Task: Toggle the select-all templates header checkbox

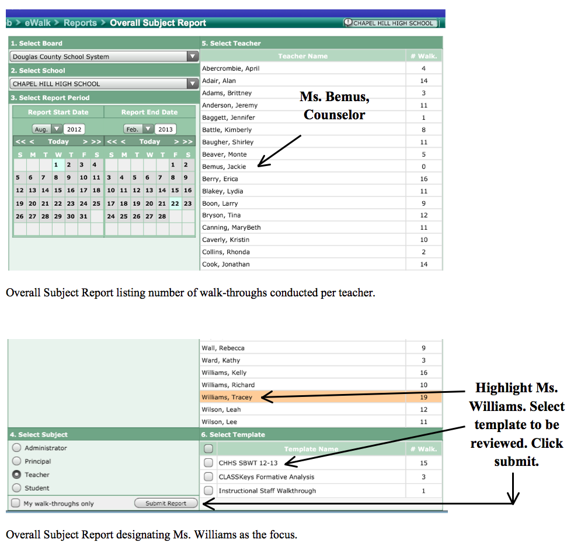Action: [x=208, y=448]
